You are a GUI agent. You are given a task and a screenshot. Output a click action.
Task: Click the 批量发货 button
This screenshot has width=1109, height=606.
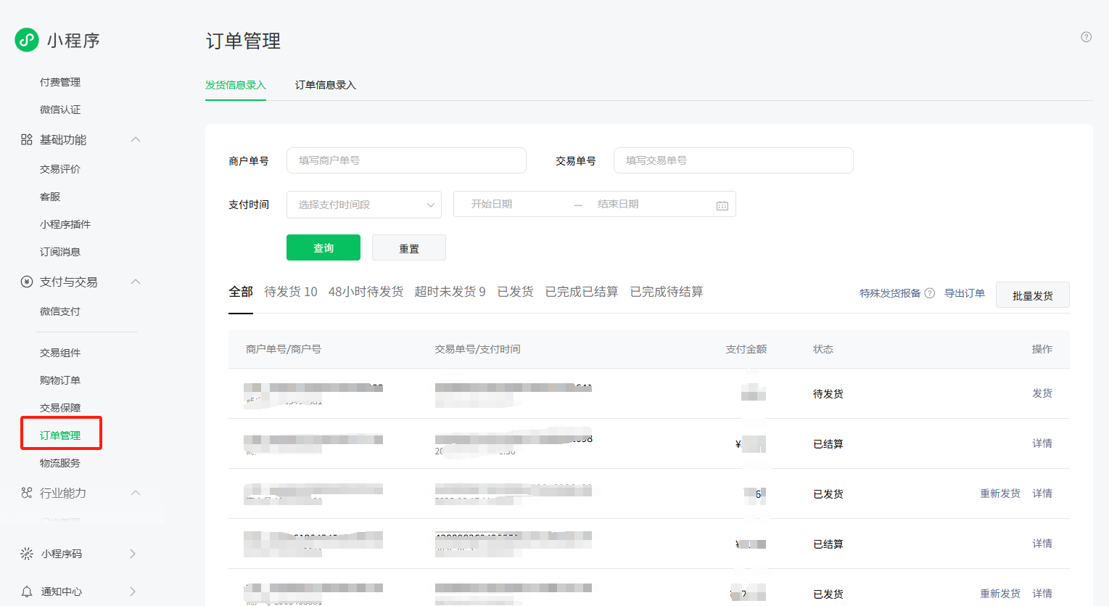(x=1032, y=295)
